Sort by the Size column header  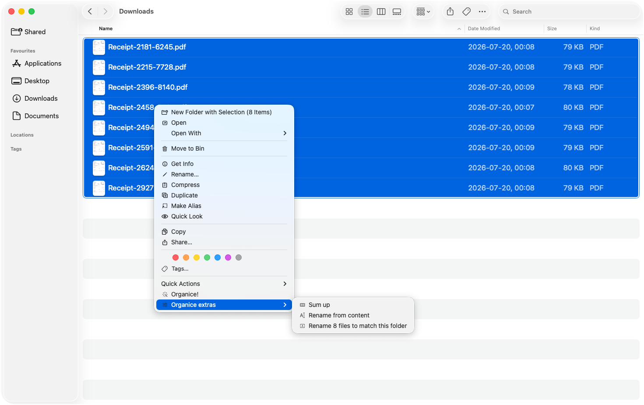pos(552,28)
